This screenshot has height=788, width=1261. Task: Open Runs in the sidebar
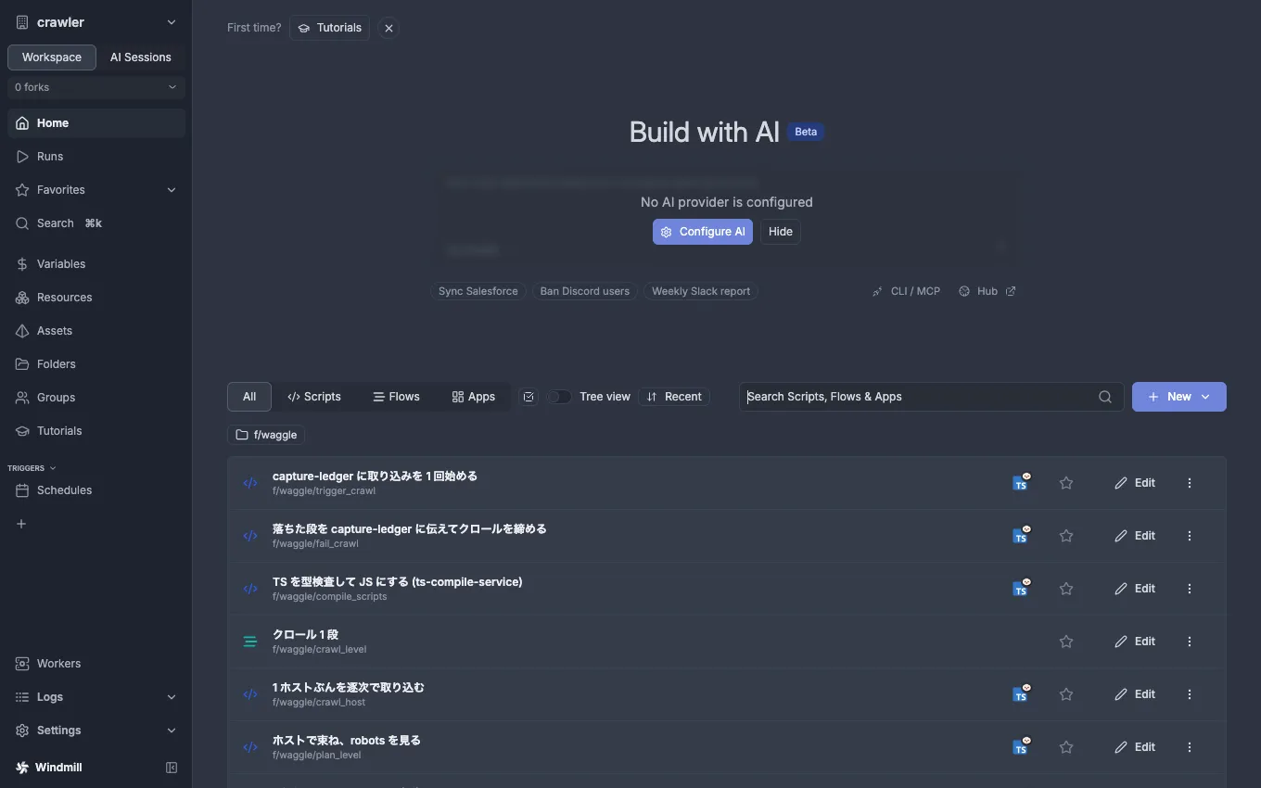[x=96, y=157]
